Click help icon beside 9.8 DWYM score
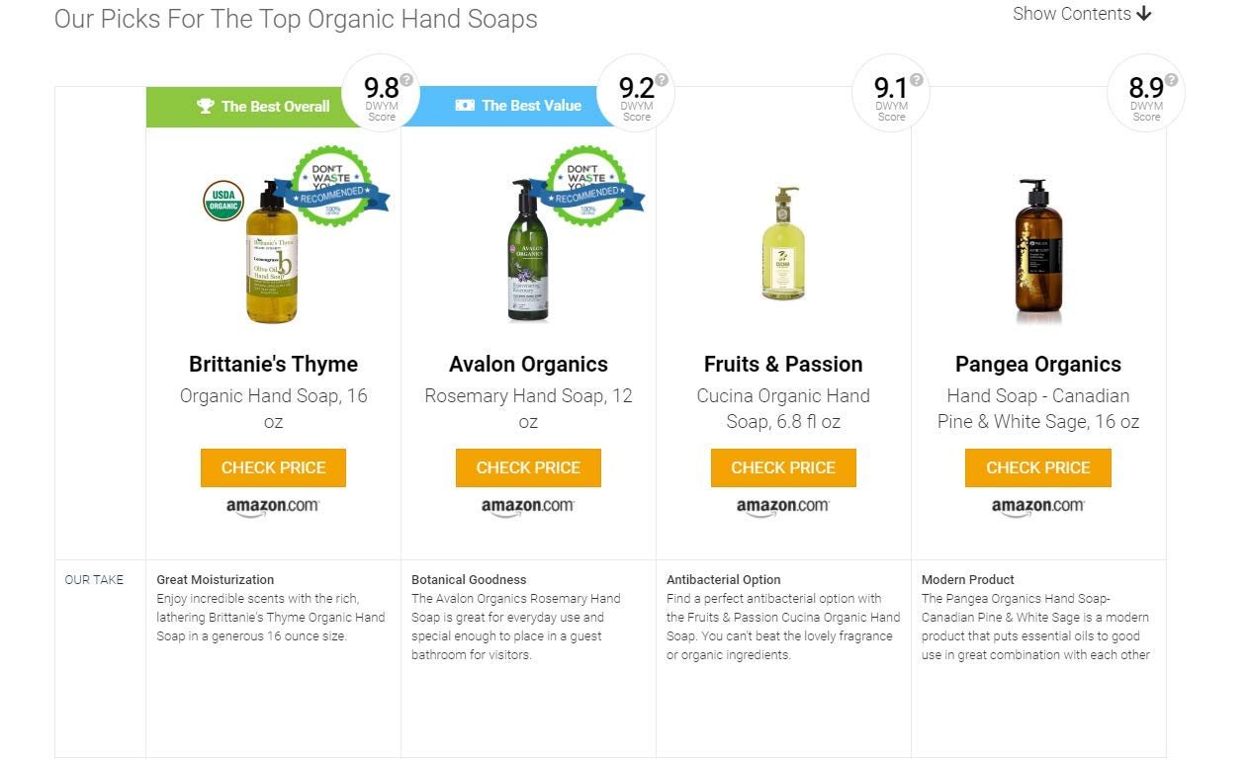Image resolution: width=1249 pixels, height=759 pixels. tap(406, 80)
